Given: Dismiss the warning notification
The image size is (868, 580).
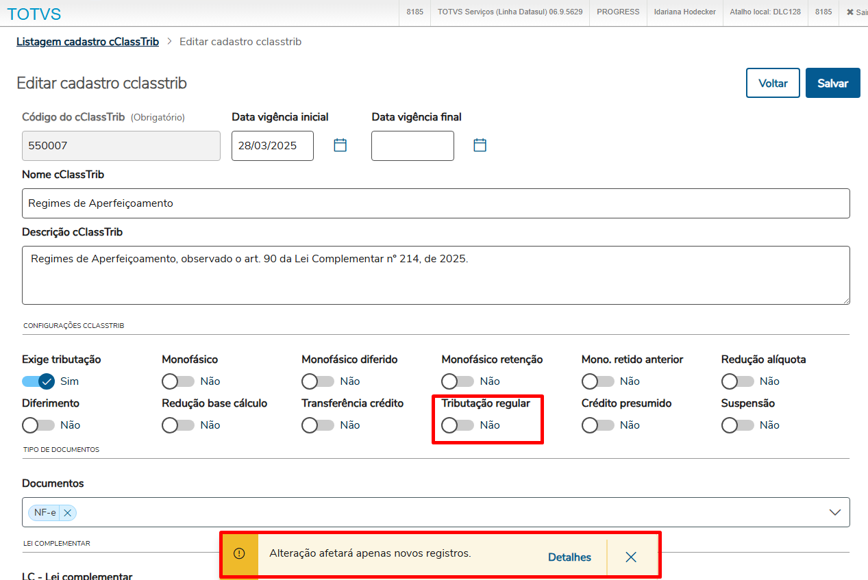Looking at the screenshot, I should click(631, 557).
